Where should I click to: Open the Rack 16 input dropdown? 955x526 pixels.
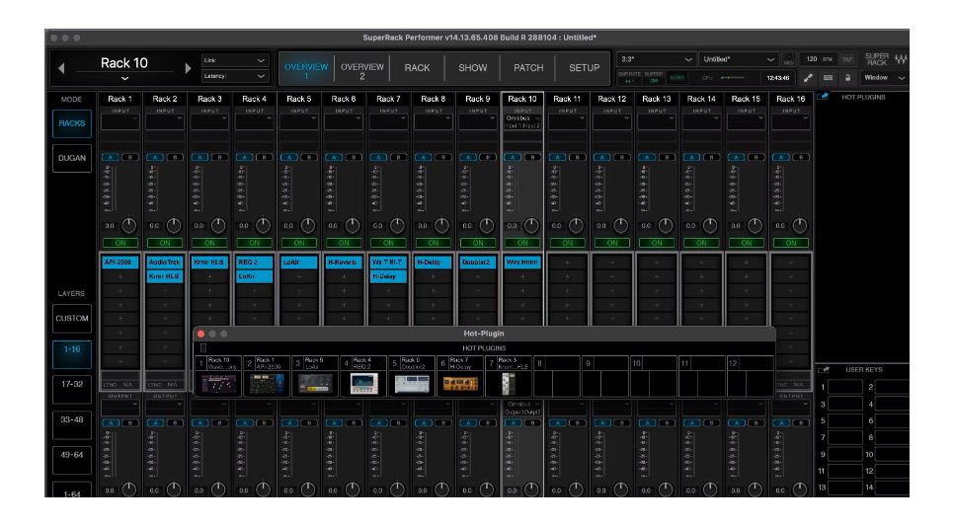(791, 121)
